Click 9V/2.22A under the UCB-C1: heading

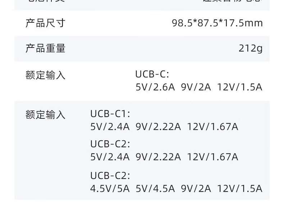[x=158, y=127]
